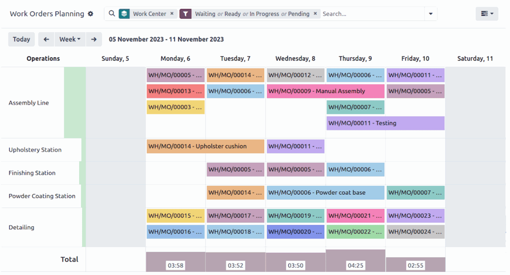Open WH/MO/00006 Powder coat base order
510x275 pixels.
click(x=325, y=192)
